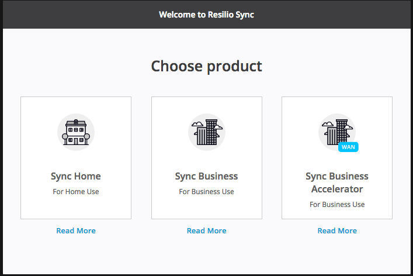Pick the Sync Business Accelerator title
The height and width of the screenshot is (276, 413).
[x=337, y=182]
